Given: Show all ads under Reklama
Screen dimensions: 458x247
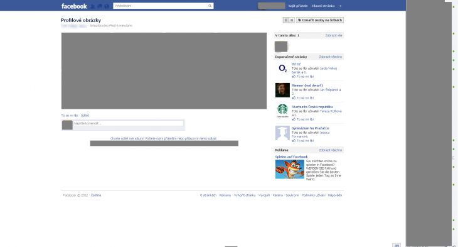Looking at the screenshot, I should click(x=331, y=150).
